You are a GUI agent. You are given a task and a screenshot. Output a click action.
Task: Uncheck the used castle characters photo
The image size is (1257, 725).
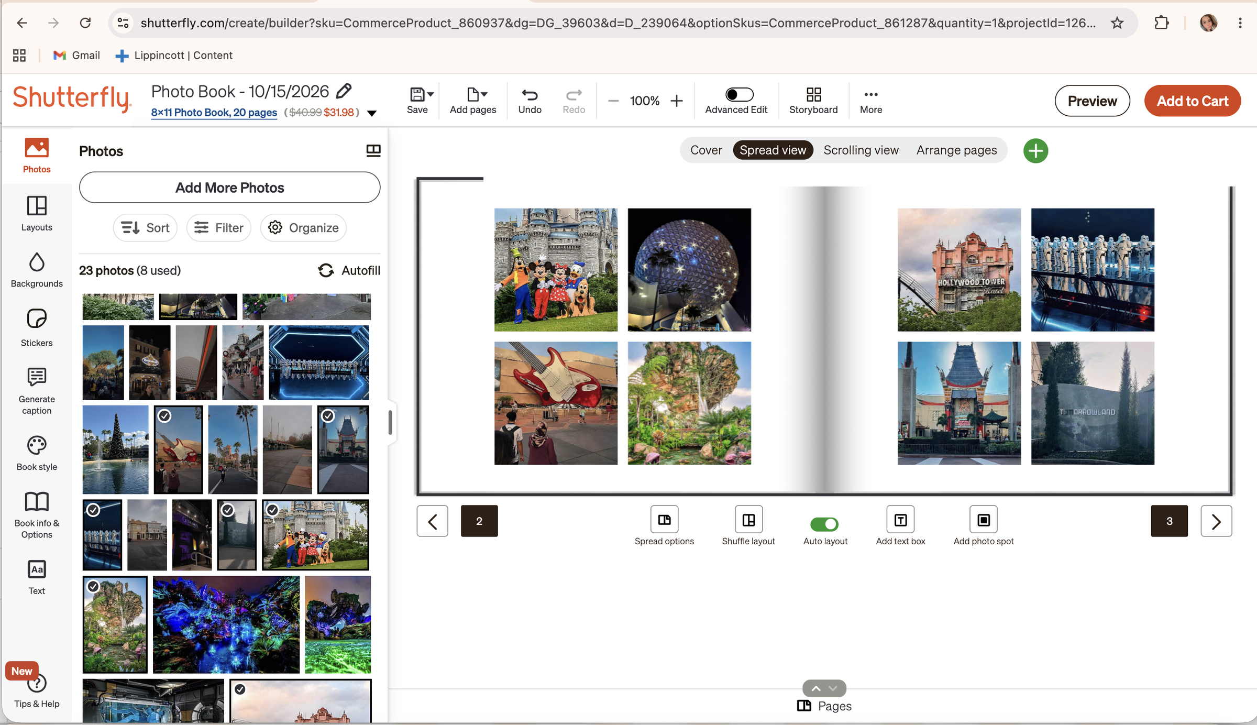272,510
